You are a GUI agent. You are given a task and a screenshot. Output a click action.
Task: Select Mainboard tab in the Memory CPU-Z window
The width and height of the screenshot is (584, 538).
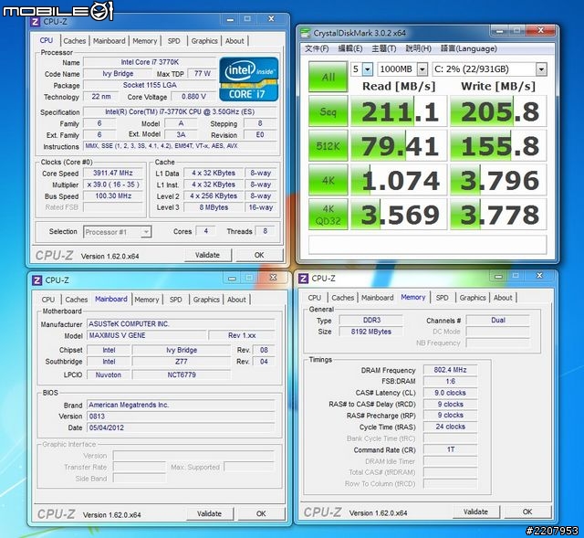click(377, 298)
